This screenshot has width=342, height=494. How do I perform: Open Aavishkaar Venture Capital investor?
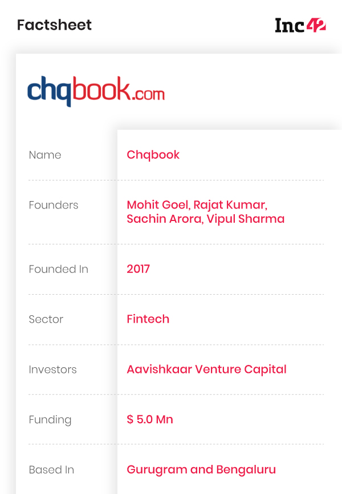tap(206, 370)
